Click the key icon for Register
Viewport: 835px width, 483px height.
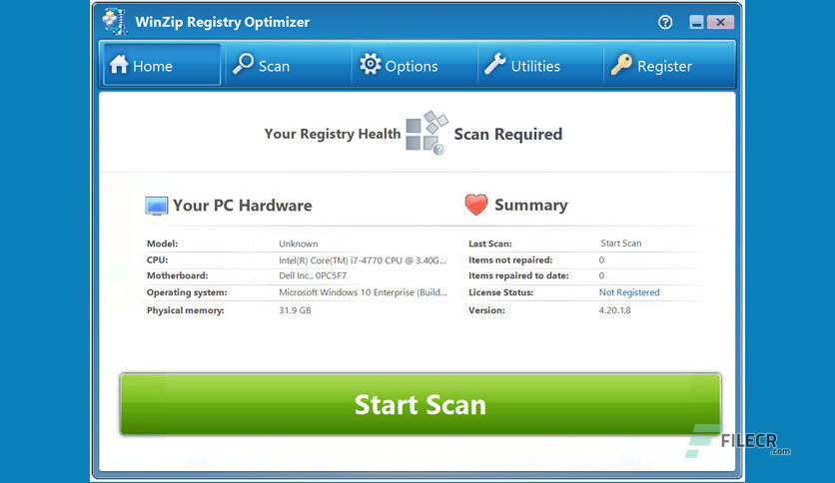pyautogui.click(x=621, y=64)
